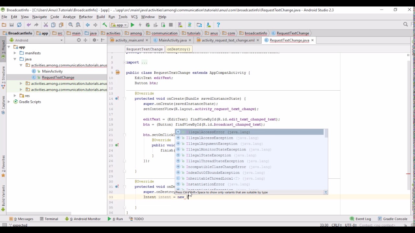The height and width of the screenshot is (233, 415).
Task: Open the app run configuration dropdown
Action: pos(119,25)
